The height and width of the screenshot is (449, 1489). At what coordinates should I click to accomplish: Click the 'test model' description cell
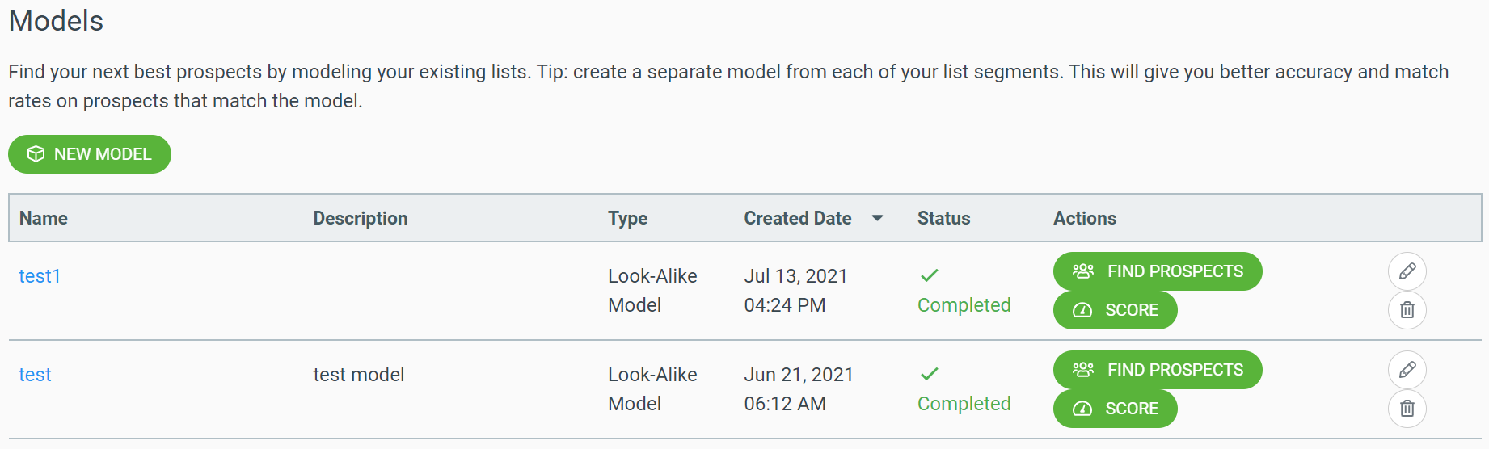[359, 375]
